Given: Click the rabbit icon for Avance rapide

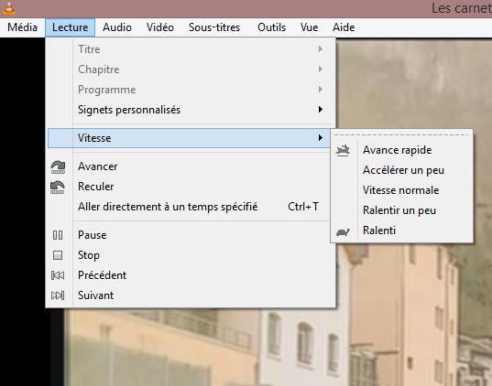Looking at the screenshot, I should [x=343, y=150].
